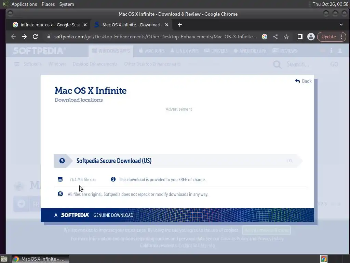Open the Privacy Policy link
350x263 pixels.
(x=271, y=239)
